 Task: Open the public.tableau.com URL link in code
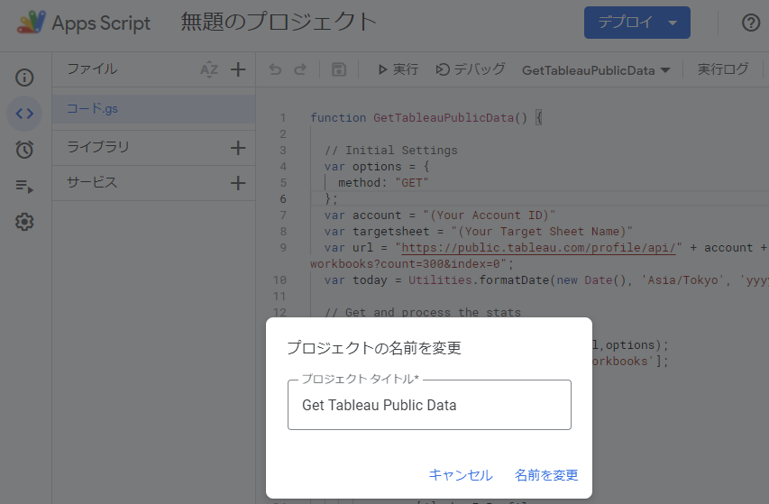(538, 248)
